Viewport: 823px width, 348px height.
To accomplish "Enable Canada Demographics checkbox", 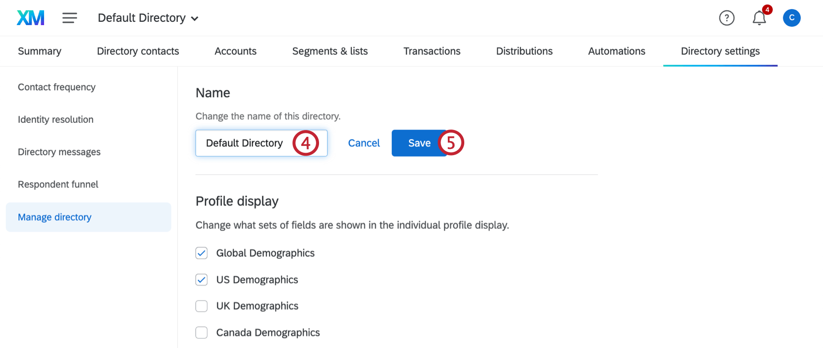I will tap(201, 333).
